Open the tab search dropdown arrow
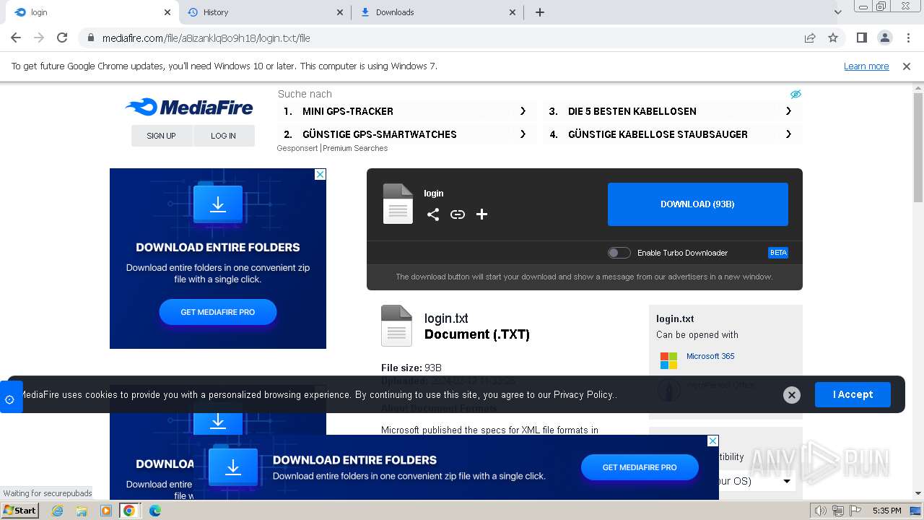The width and height of the screenshot is (924, 520). click(x=837, y=12)
